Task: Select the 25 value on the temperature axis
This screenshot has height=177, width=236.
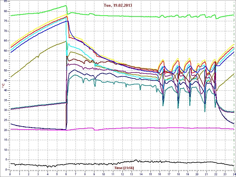Action: (5, 120)
